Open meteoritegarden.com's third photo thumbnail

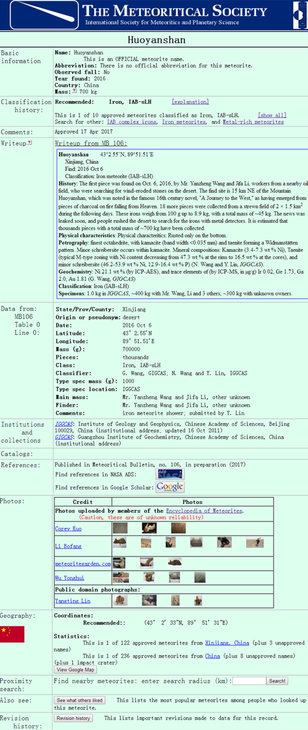pyautogui.click(x=175, y=563)
